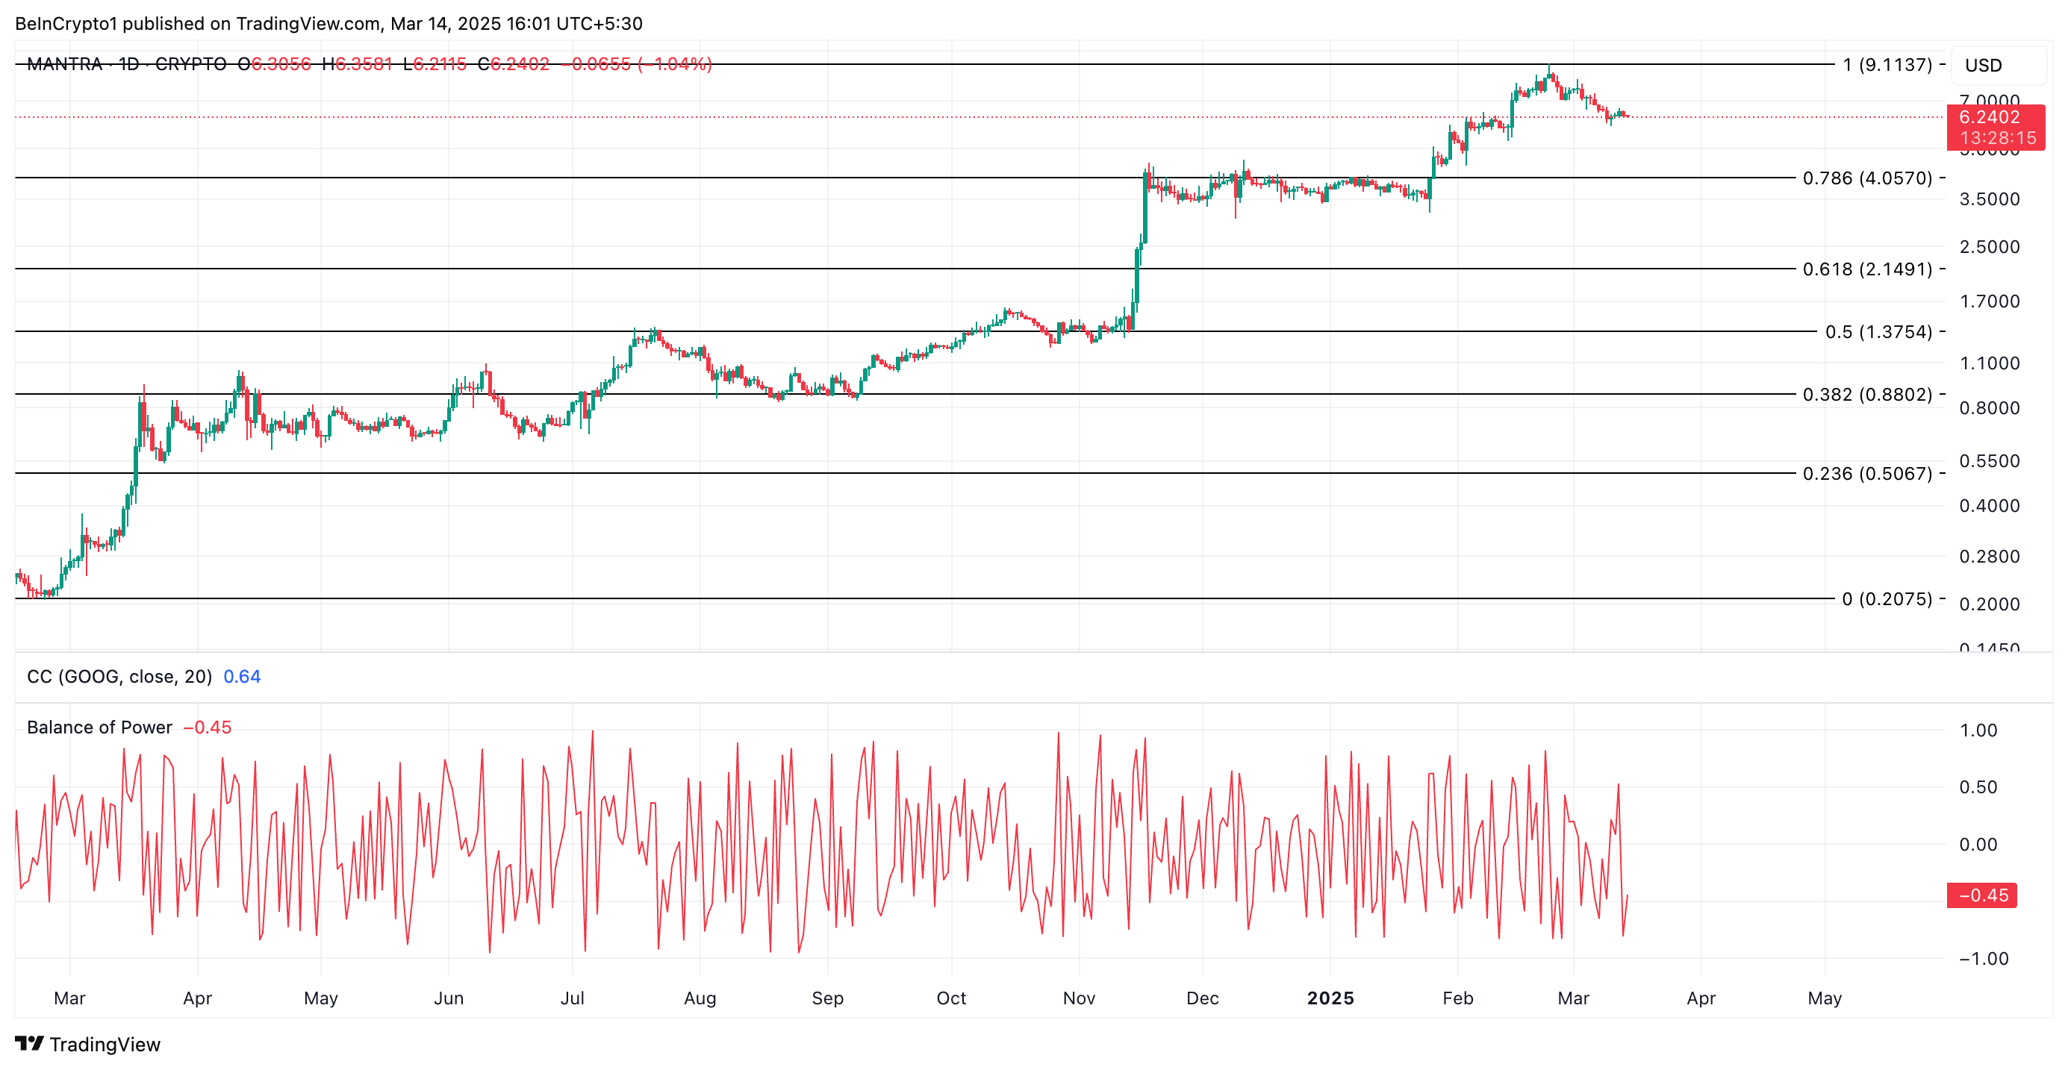Viewport: 2068px width, 1070px height.
Task: Click the 1.7000 price scale label
Action: (1990, 301)
